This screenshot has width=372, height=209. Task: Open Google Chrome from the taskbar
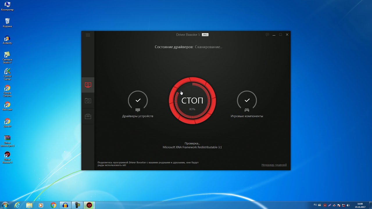[x=53, y=205]
